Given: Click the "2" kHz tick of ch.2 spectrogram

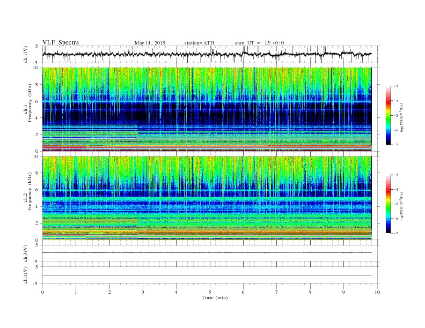Looking at the screenshot, I should (x=38, y=223).
